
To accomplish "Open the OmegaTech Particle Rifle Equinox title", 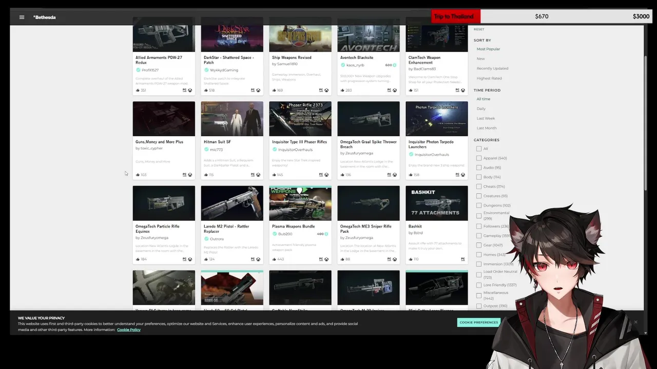I will click(158, 229).
